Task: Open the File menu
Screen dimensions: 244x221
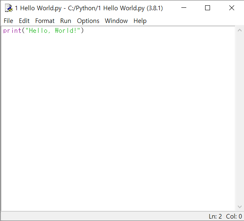Action: click(9, 21)
